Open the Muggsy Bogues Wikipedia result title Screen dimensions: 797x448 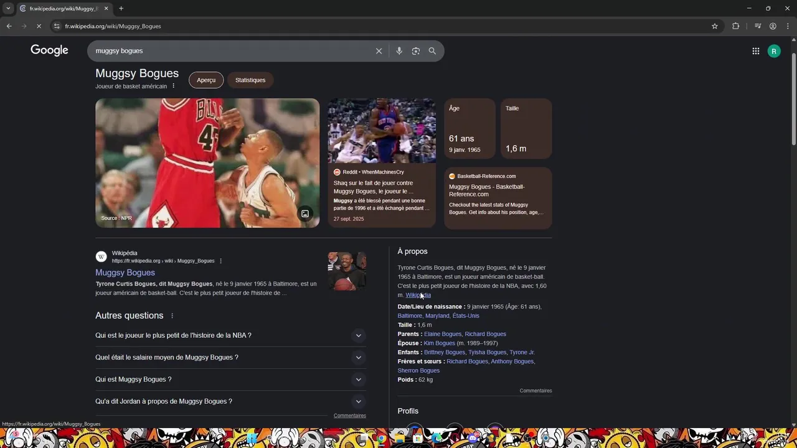pyautogui.click(x=125, y=273)
